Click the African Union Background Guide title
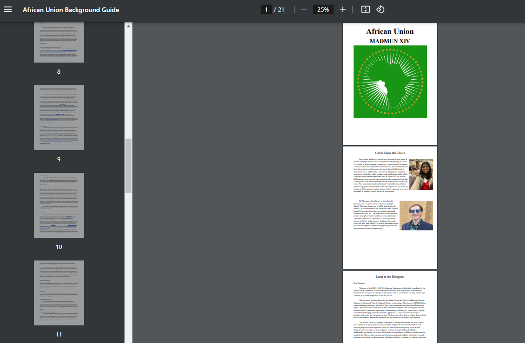Screen dimensions: 525x343 click(71, 10)
